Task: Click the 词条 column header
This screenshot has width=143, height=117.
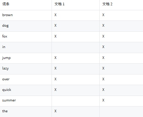Action: pyautogui.click(x=6, y=4)
